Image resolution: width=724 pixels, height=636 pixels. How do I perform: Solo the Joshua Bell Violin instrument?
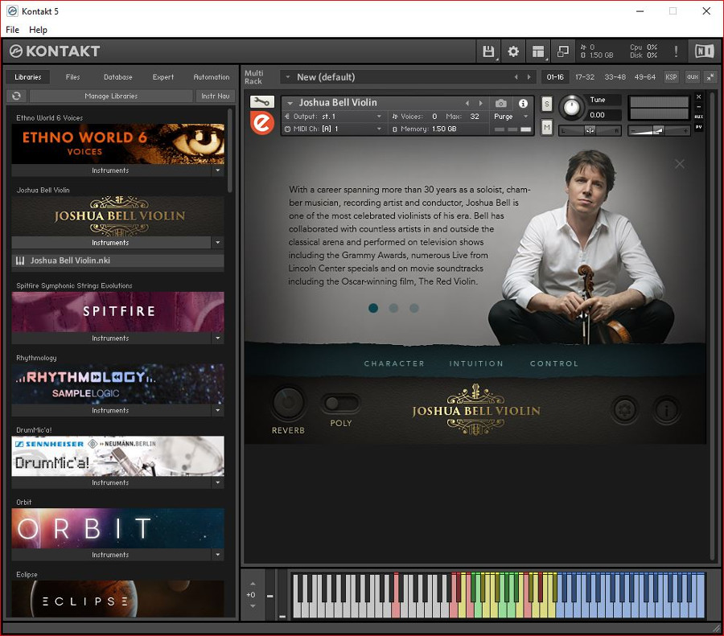coord(547,104)
